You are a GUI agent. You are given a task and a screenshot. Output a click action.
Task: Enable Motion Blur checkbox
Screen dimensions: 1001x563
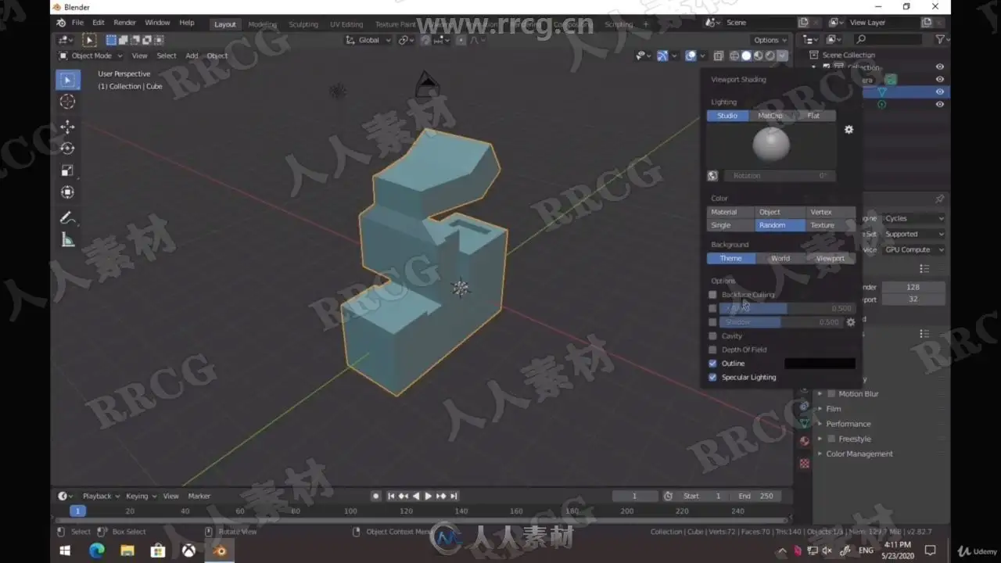coord(831,394)
